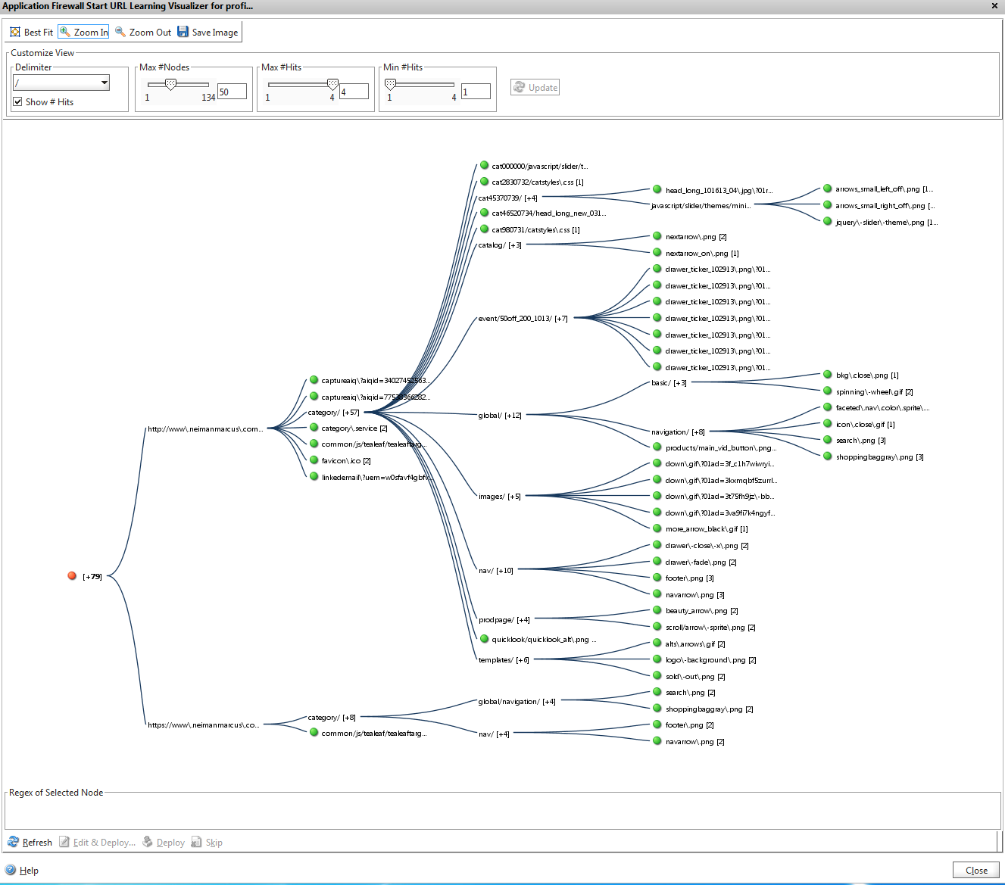Click the Min #Hits value field
This screenshot has width=1005, height=885.
tap(476, 92)
